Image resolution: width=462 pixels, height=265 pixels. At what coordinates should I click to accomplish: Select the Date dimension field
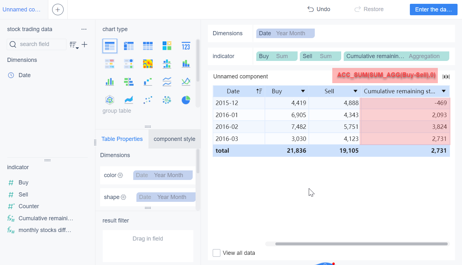(24, 75)
